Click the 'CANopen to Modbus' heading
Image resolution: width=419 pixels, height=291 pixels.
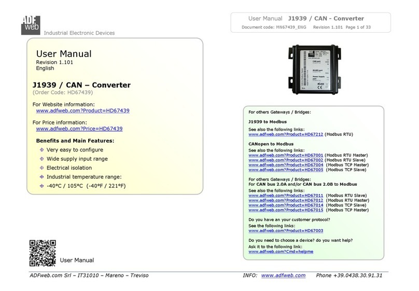pyautogui.click(x=271, y=144)
